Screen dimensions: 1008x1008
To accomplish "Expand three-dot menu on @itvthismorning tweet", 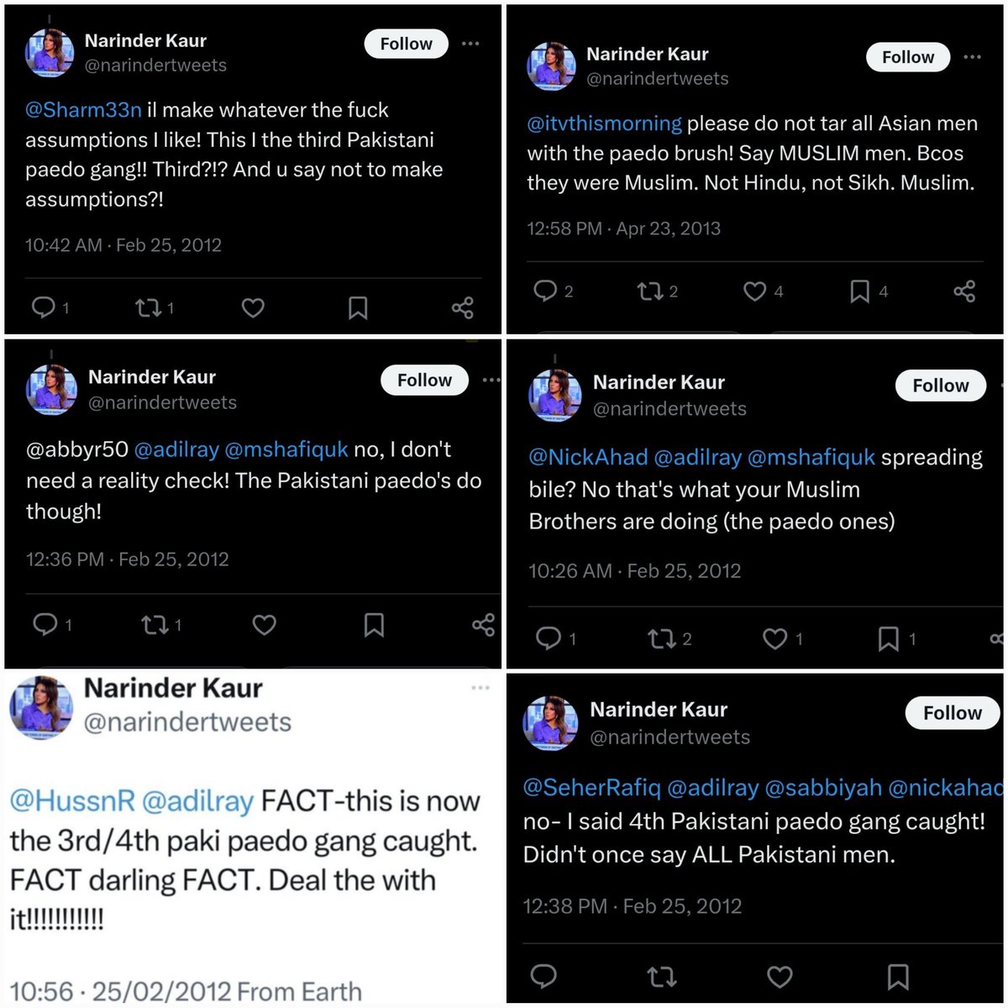I will (972, 57).
